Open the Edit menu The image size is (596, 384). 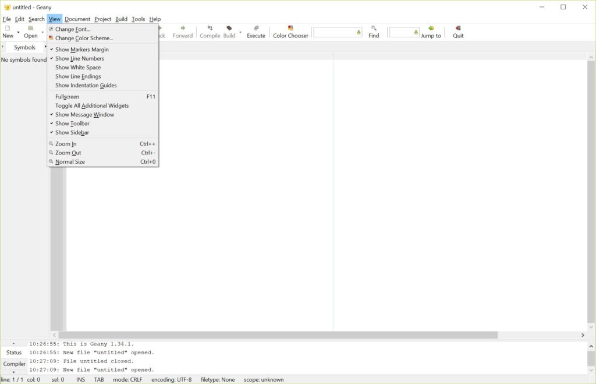point(19,19)
